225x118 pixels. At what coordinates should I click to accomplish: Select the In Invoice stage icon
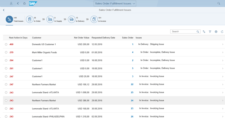pos(94,19)
